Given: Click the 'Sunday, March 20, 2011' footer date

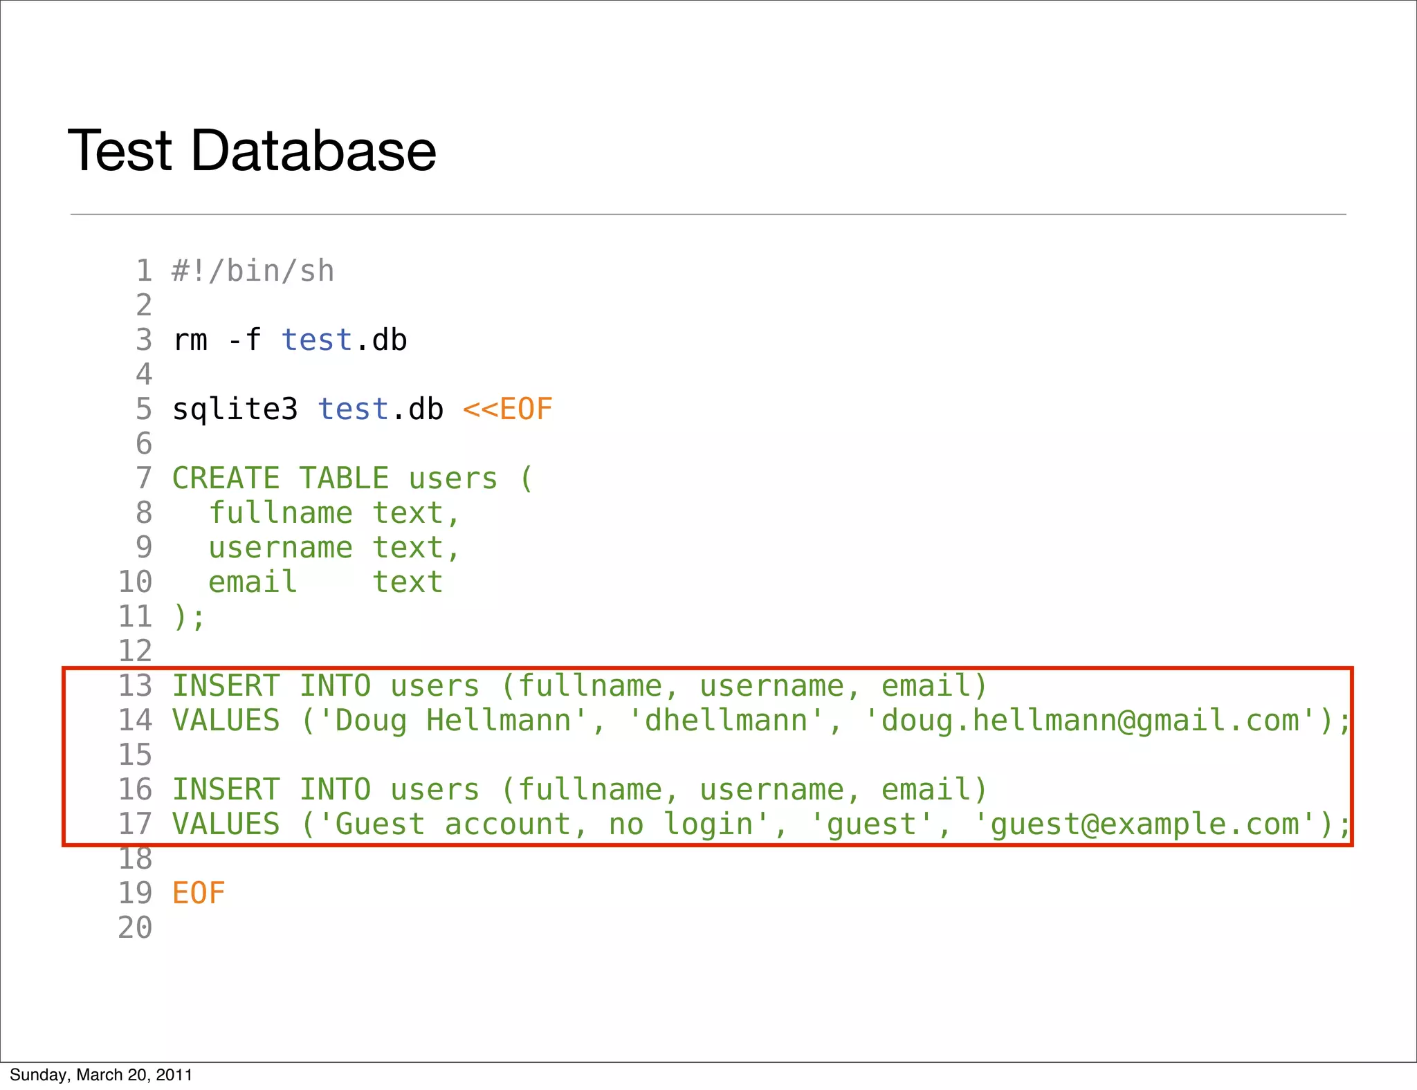Looking at the screenshot, I should pyautogui.click(x=101, y=1075).
